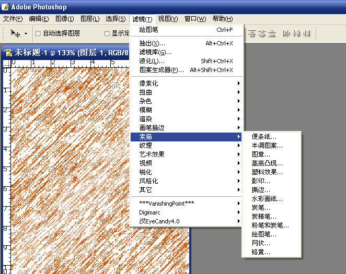Expand the 扭曲 submenu
The width and height of the screenshot is (346, 274).
coord(187,92)
